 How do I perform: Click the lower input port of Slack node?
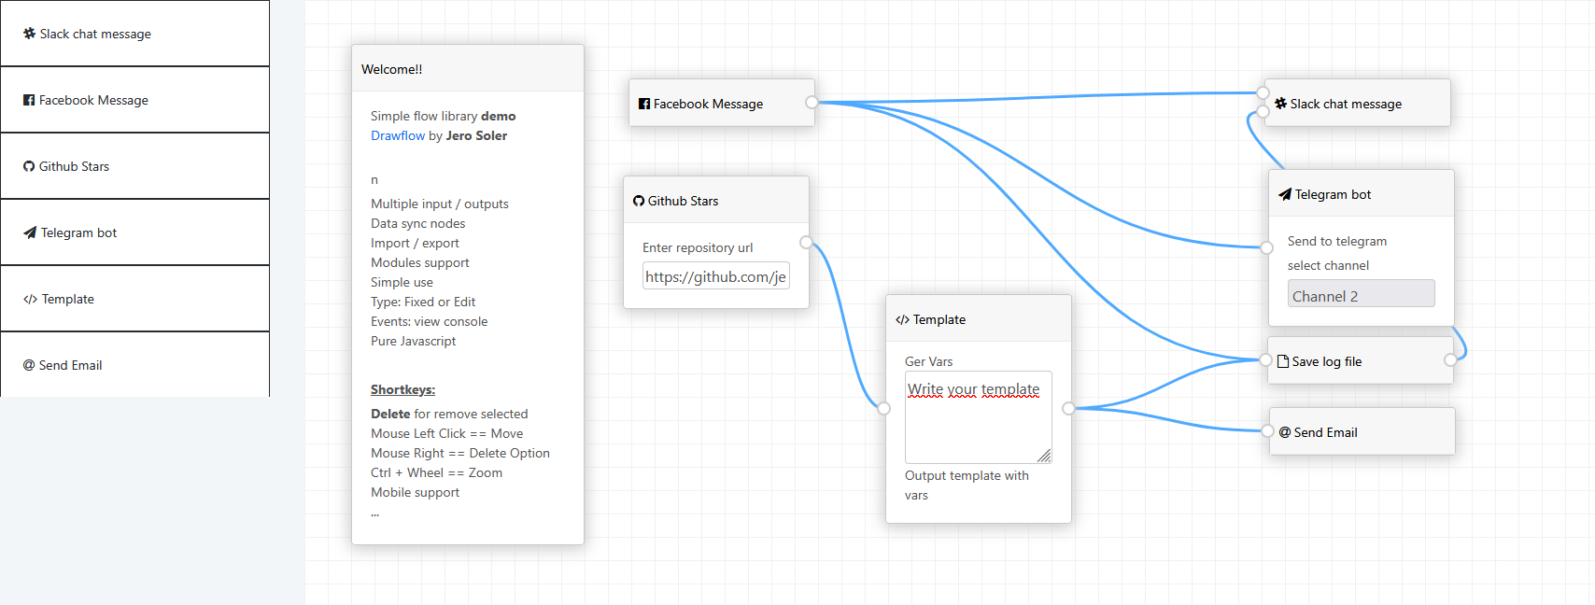click(1263, 111)
